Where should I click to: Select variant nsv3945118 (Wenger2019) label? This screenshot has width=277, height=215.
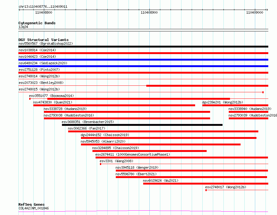pyautogui.click(x=137, y=167)
